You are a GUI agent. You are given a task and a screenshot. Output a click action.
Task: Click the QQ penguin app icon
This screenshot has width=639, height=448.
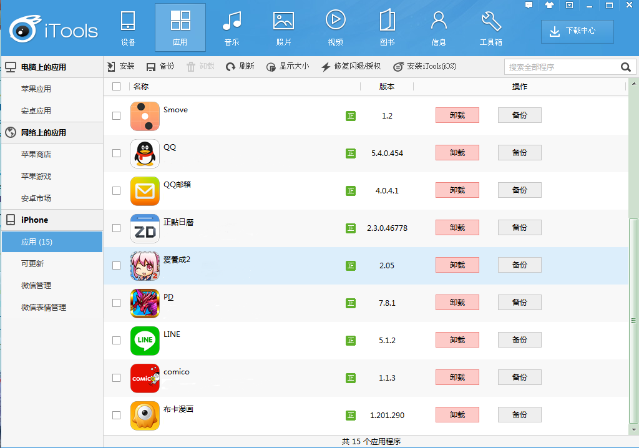click(x=145, y=153)
